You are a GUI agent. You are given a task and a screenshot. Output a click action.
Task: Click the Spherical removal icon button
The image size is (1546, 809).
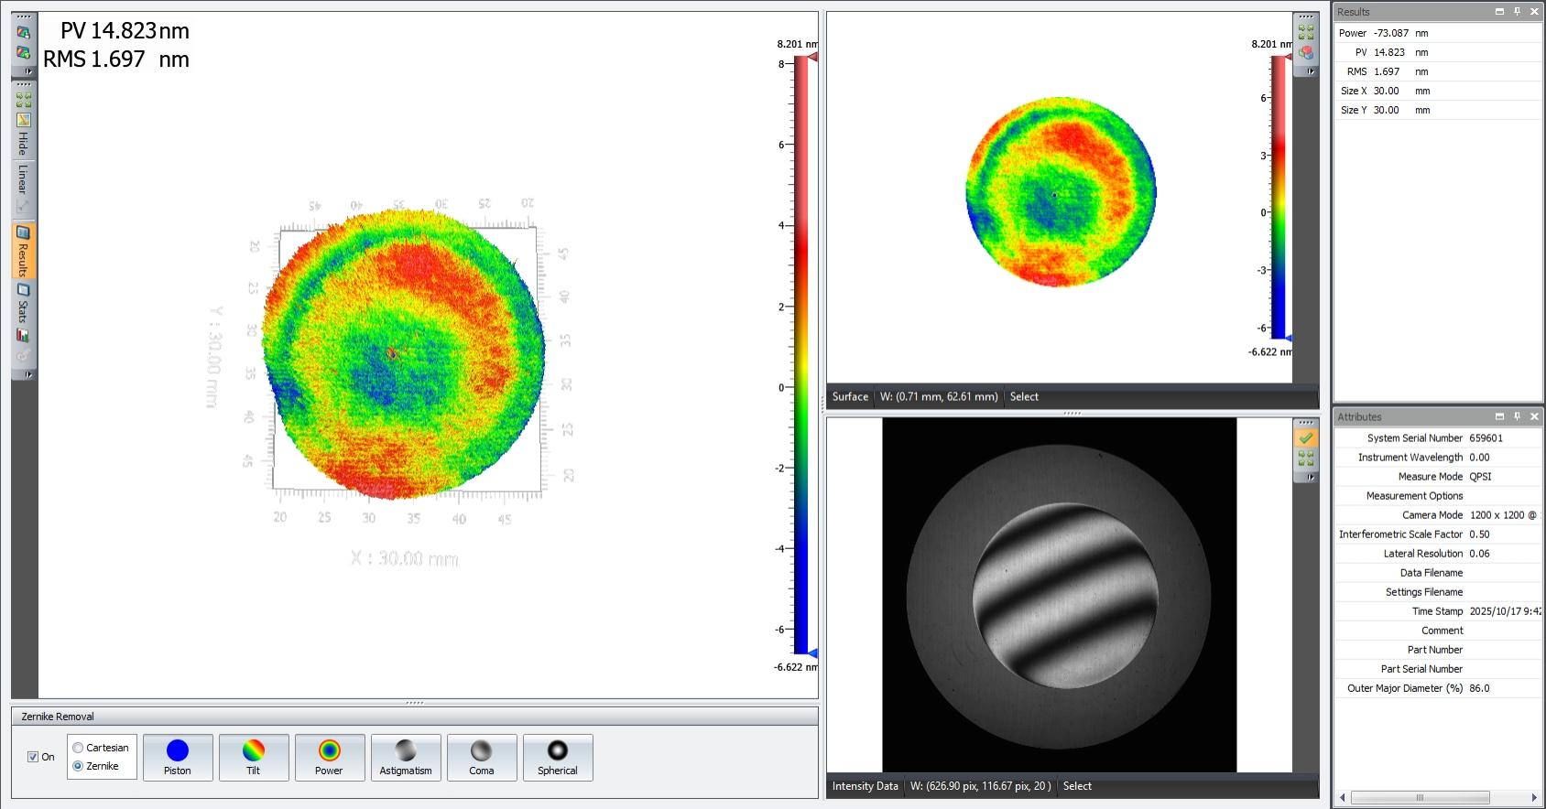coord(557,757)
